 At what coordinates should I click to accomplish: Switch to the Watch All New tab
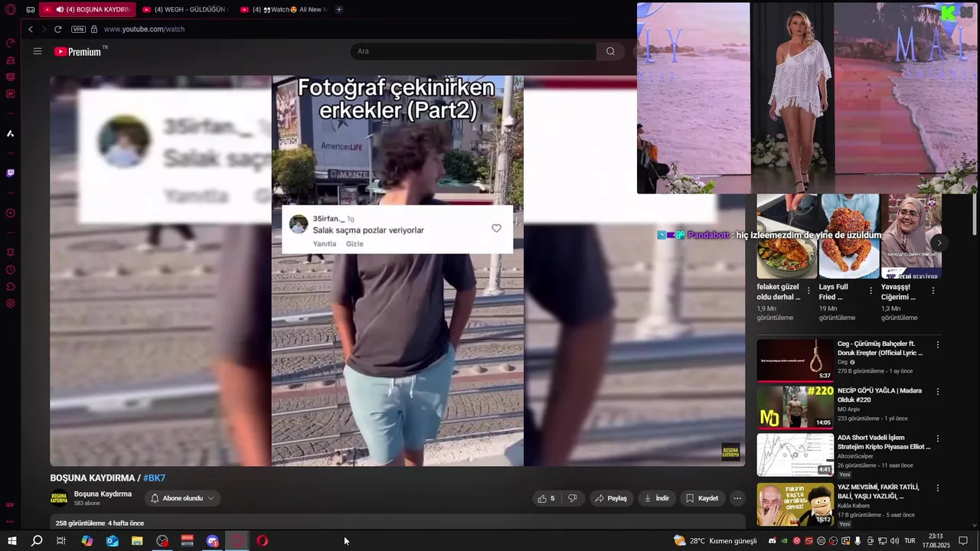[x=283, y=10]
